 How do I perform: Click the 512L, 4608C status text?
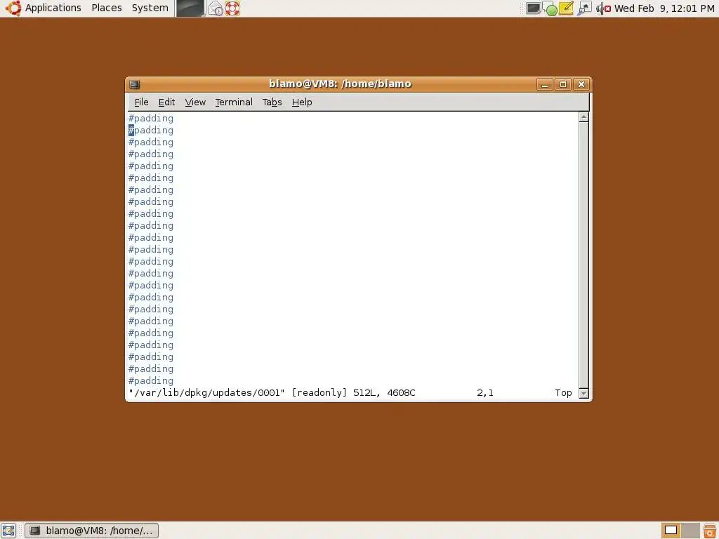click(384, 393)
